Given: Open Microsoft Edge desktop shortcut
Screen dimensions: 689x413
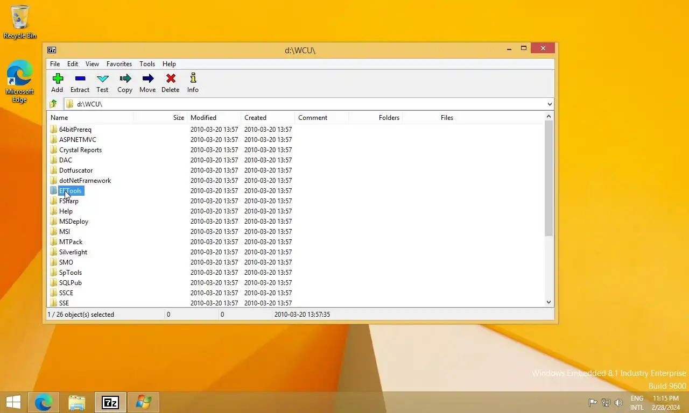Looking at the screenshot, I should tap(20, 81).
